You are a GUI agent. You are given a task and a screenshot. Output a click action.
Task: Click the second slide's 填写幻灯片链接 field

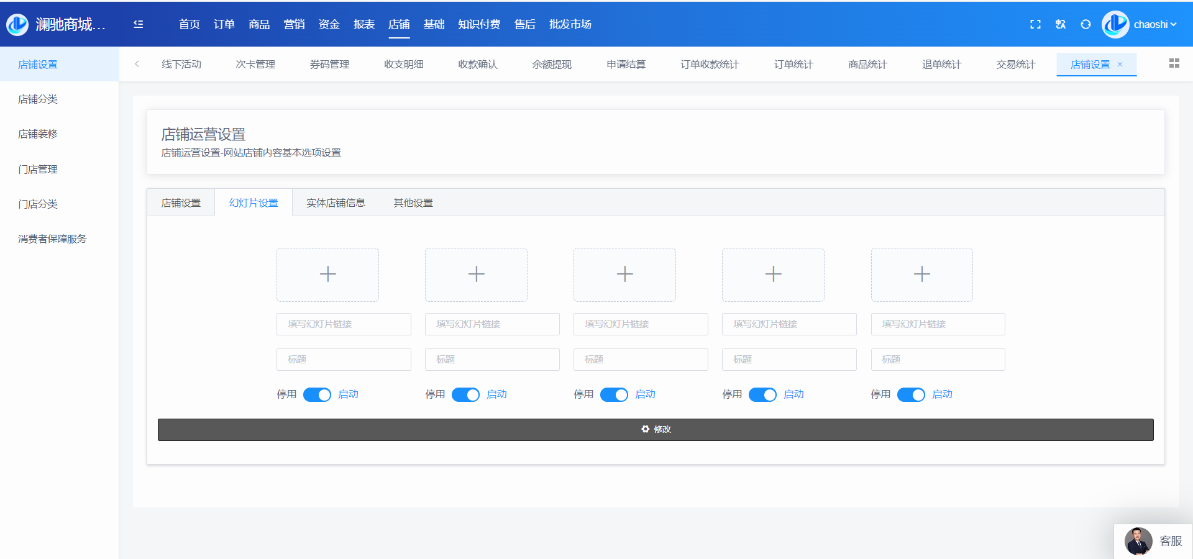tap(492, 324)
